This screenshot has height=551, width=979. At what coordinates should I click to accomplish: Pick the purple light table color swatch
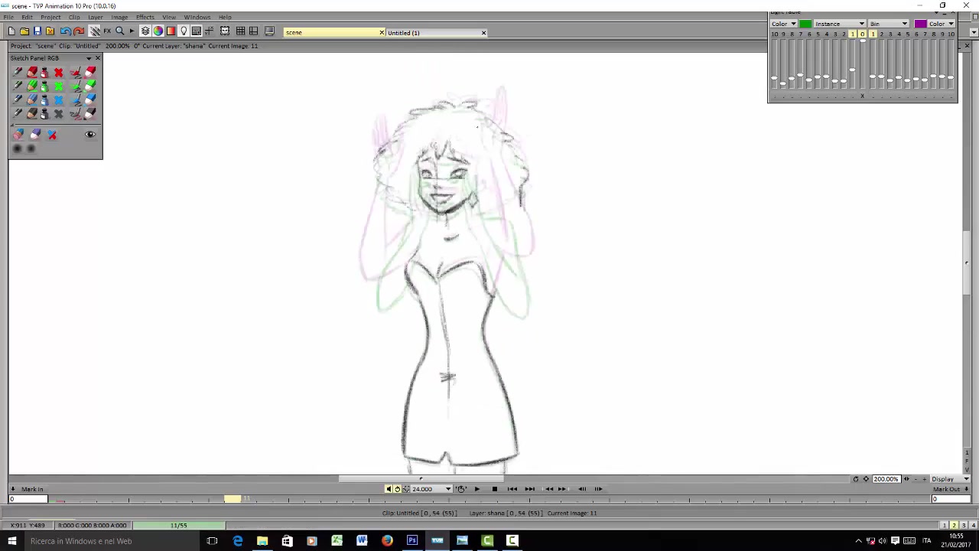coord(920,24)
